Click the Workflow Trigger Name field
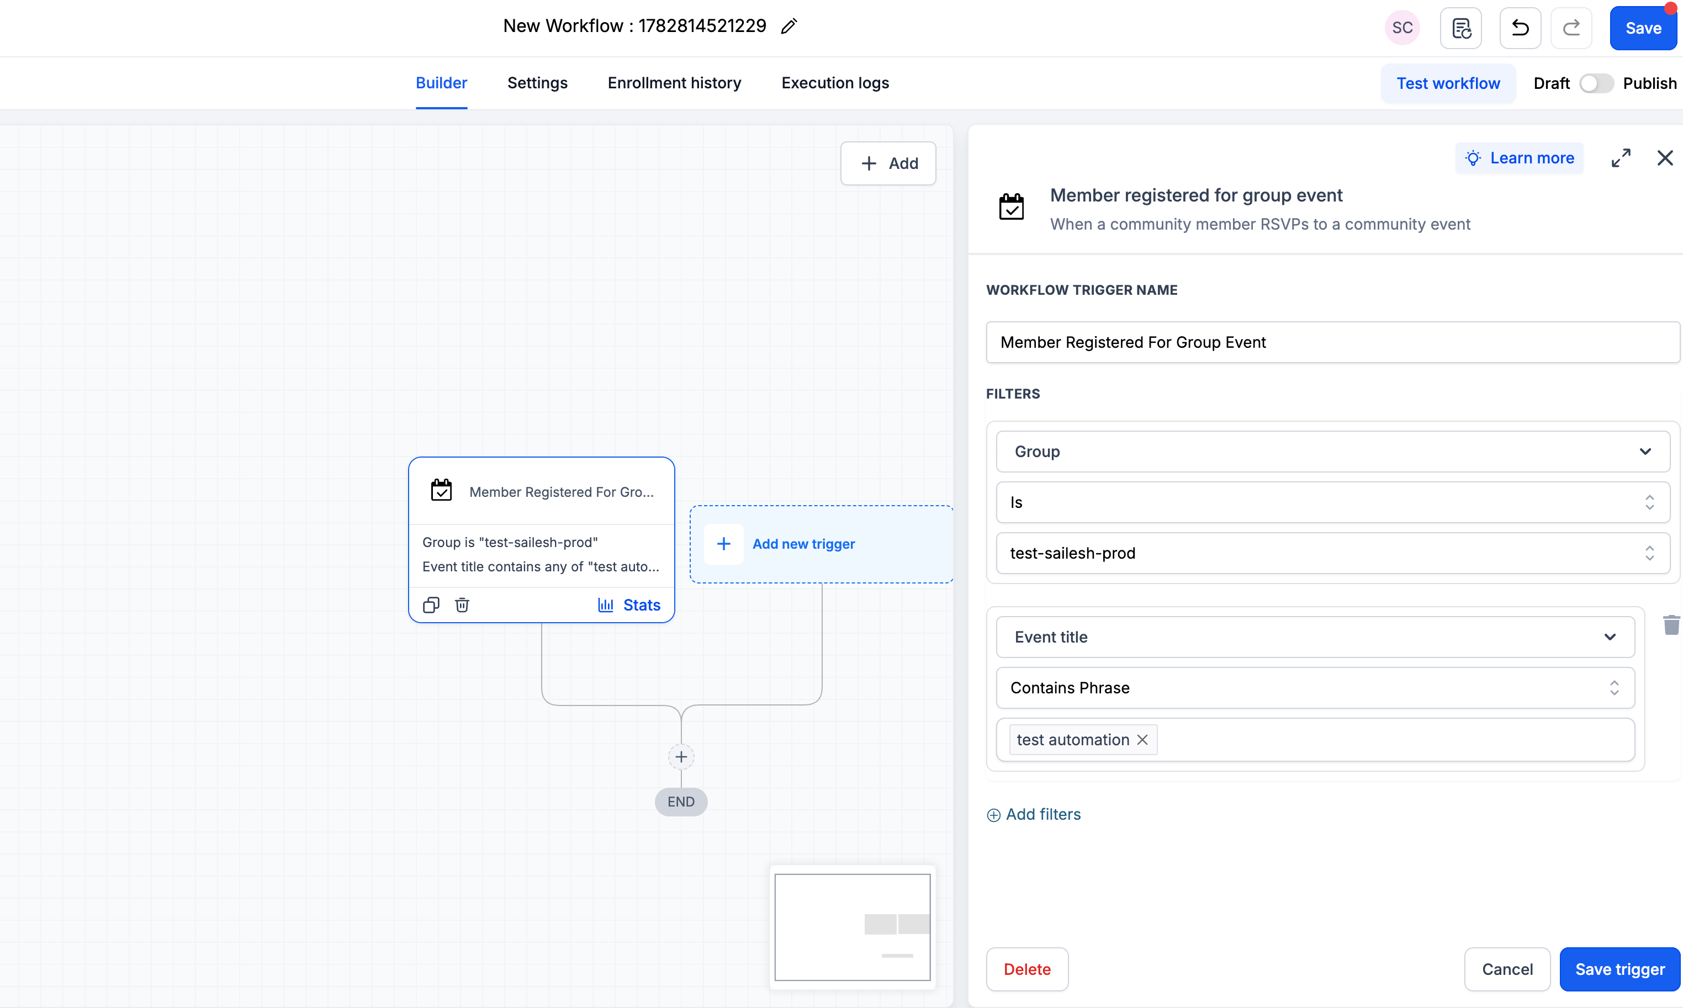 point(1332,342)
